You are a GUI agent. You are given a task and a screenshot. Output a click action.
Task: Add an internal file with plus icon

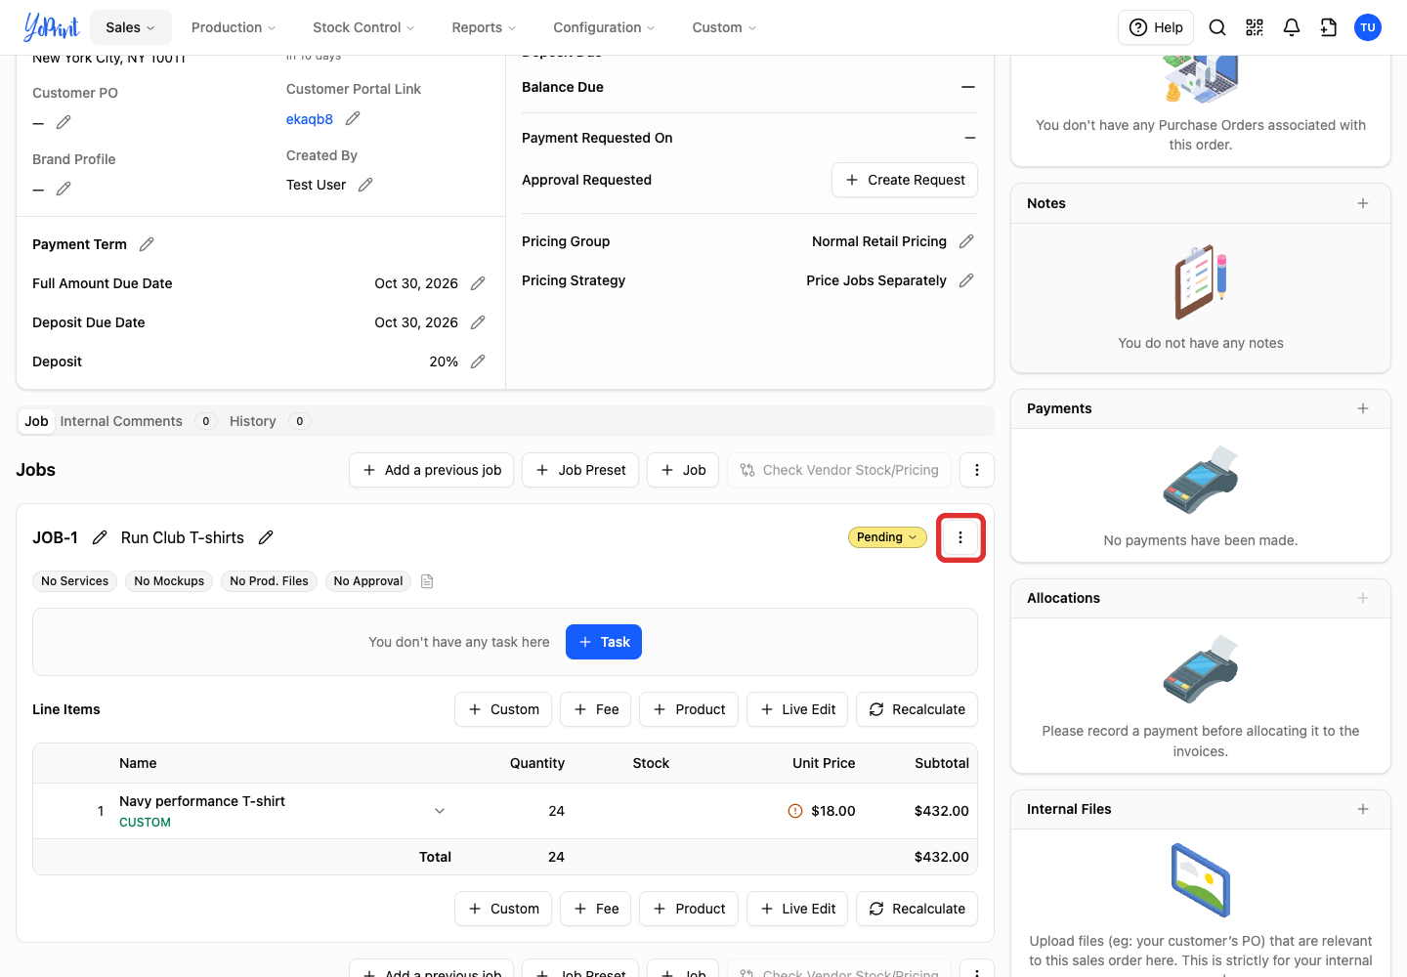click(x=1363, y=809)
